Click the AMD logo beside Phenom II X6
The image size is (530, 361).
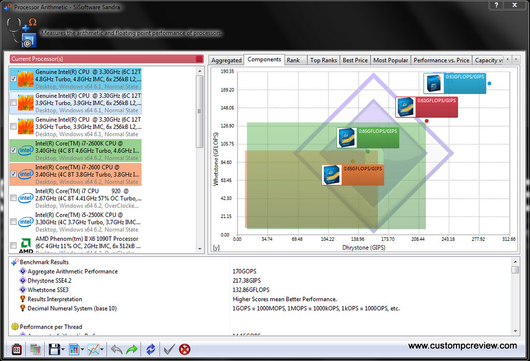(26, 246)
